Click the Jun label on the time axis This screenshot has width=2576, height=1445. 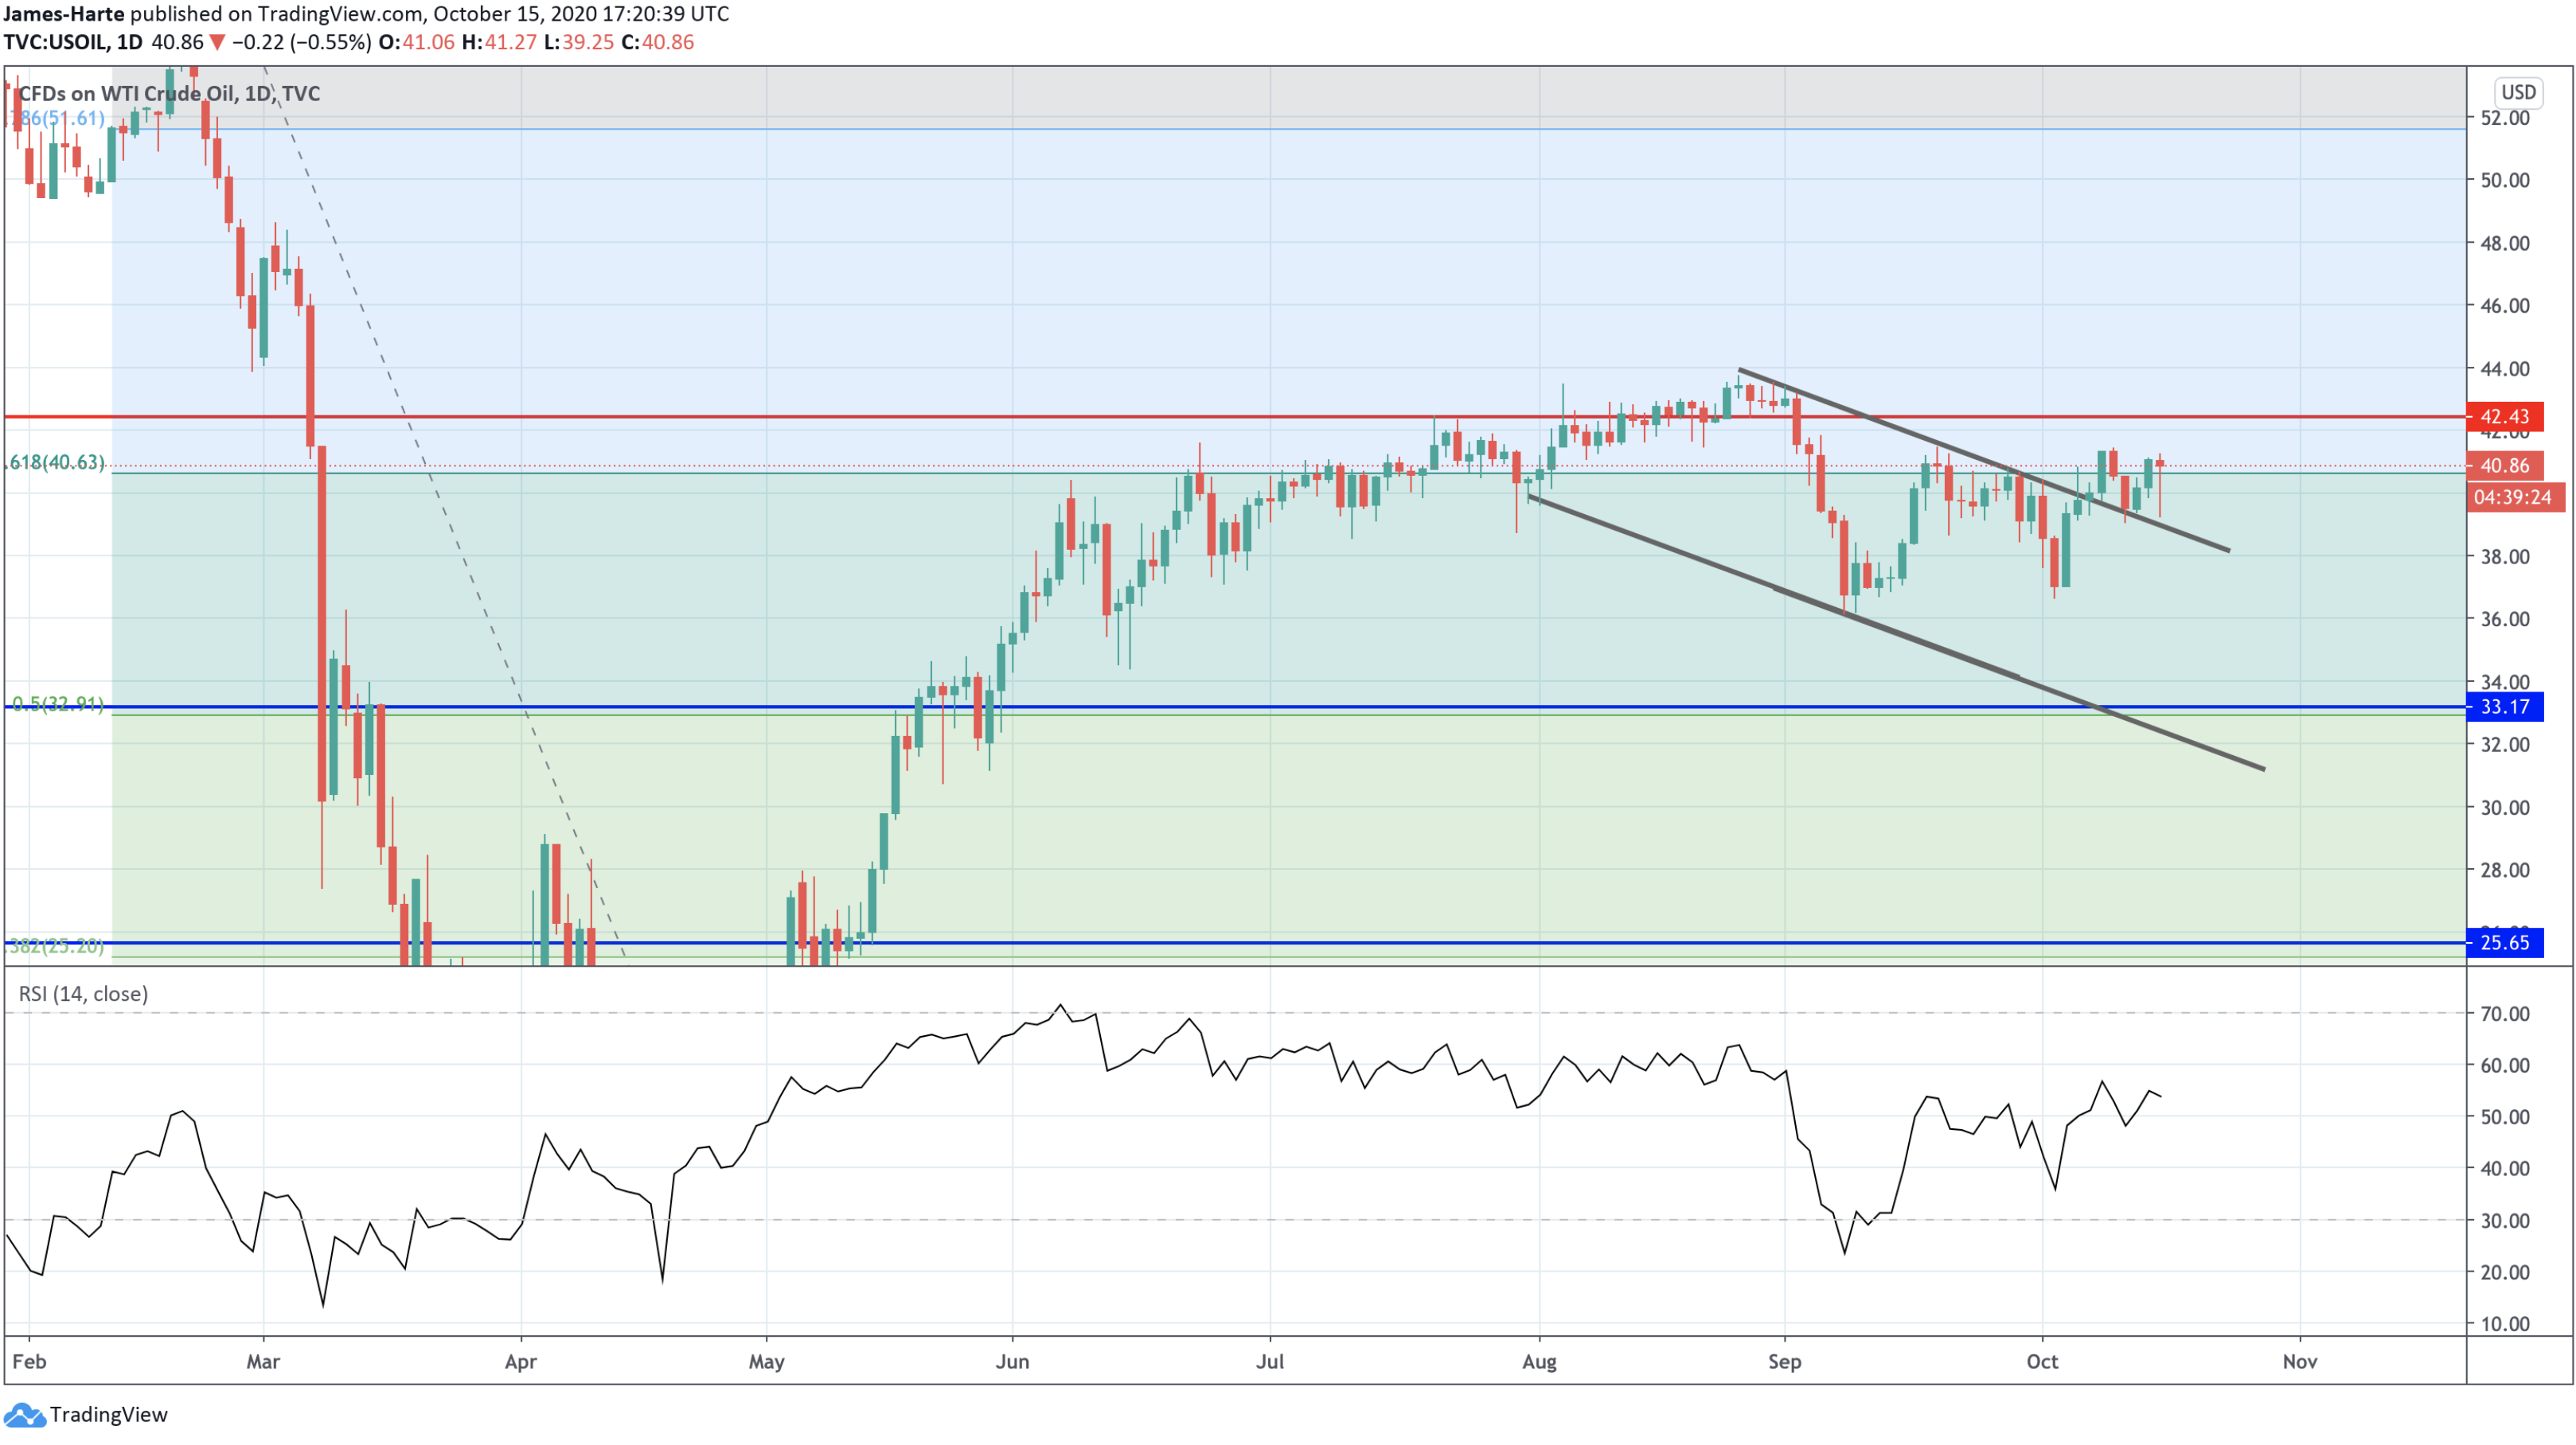pos(1012,1362)
